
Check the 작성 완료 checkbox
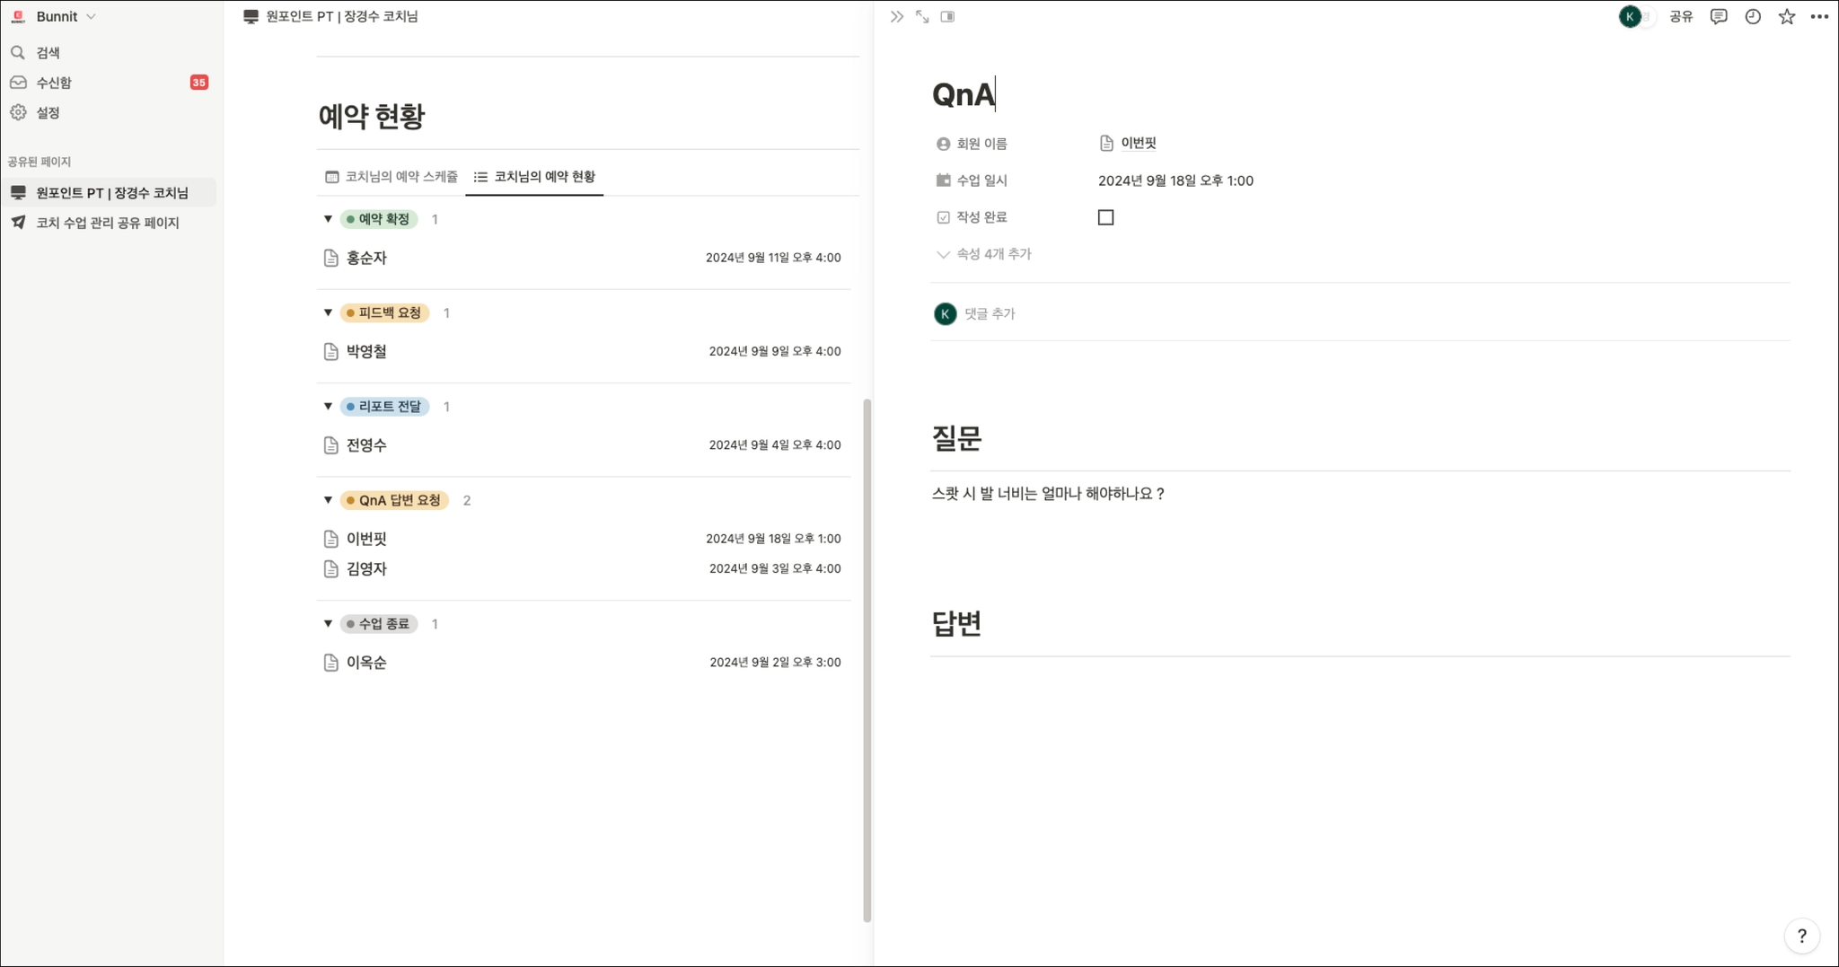click(1105, 217)
